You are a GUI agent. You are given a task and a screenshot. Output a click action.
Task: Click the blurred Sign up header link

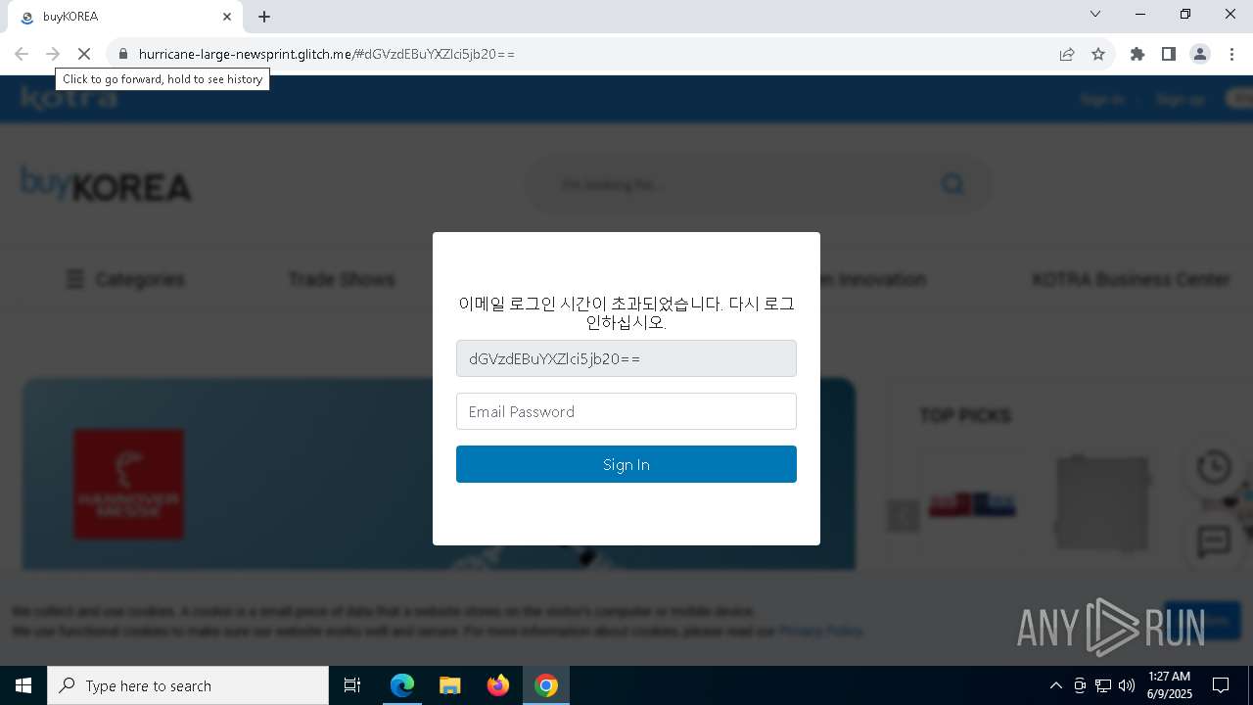(x=1180, y=99)
